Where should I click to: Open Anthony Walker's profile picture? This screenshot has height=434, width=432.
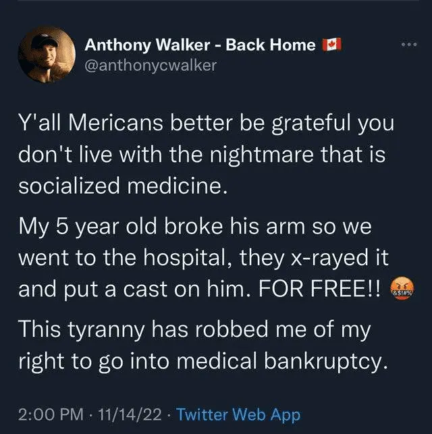tap(47, 55)
